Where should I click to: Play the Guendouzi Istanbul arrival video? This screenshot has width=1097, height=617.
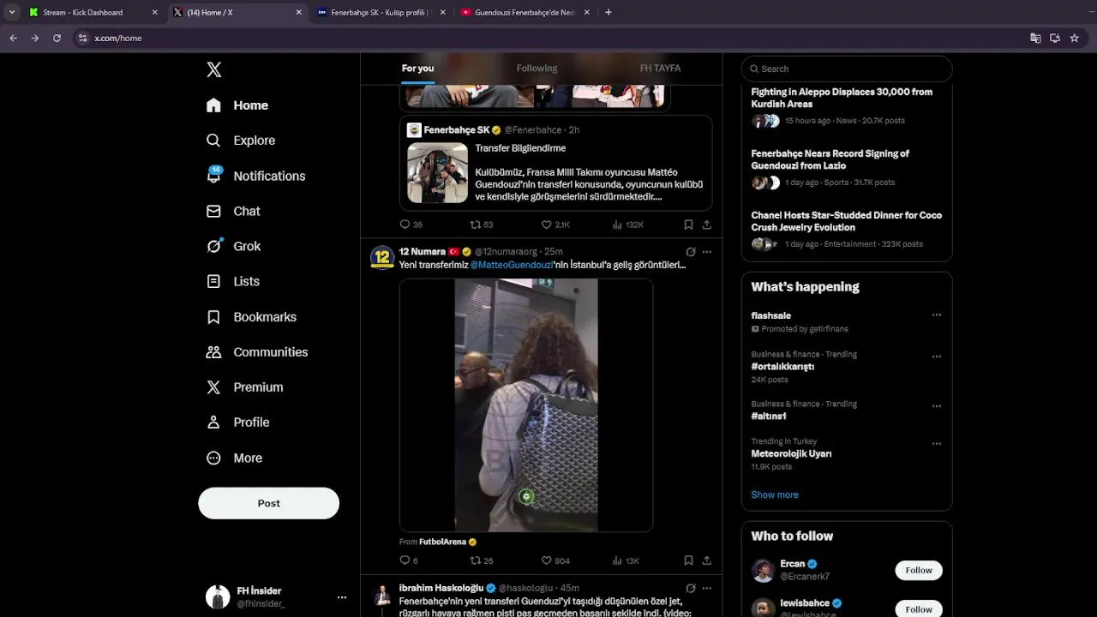click(x=526, y=405)
